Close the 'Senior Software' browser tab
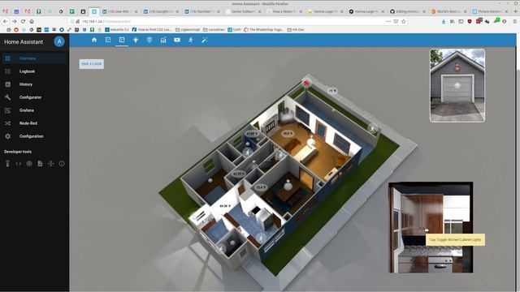520x292 pixels. point(260,11)
